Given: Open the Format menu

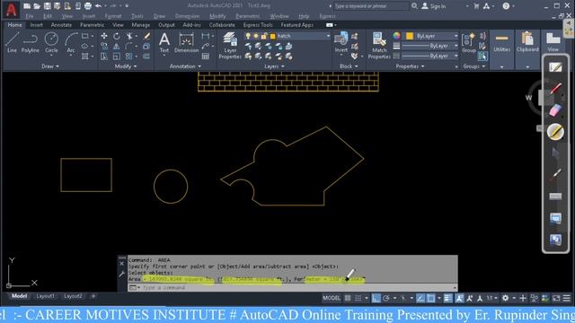Looking at the screenshot, I should (x=113, y=16).
